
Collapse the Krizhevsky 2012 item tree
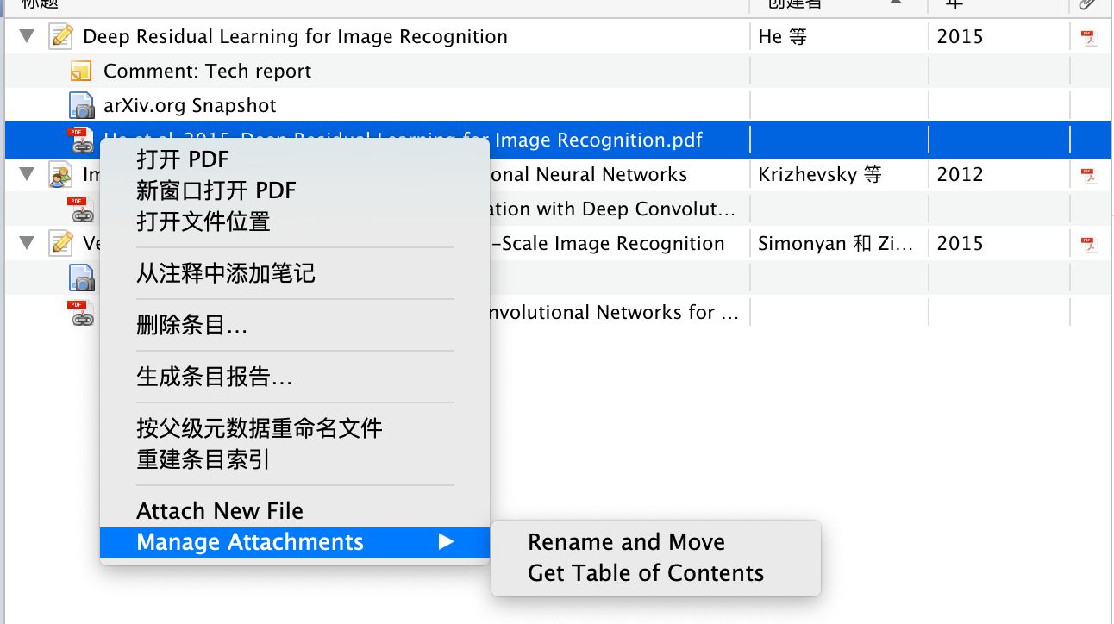click(28, 174)
